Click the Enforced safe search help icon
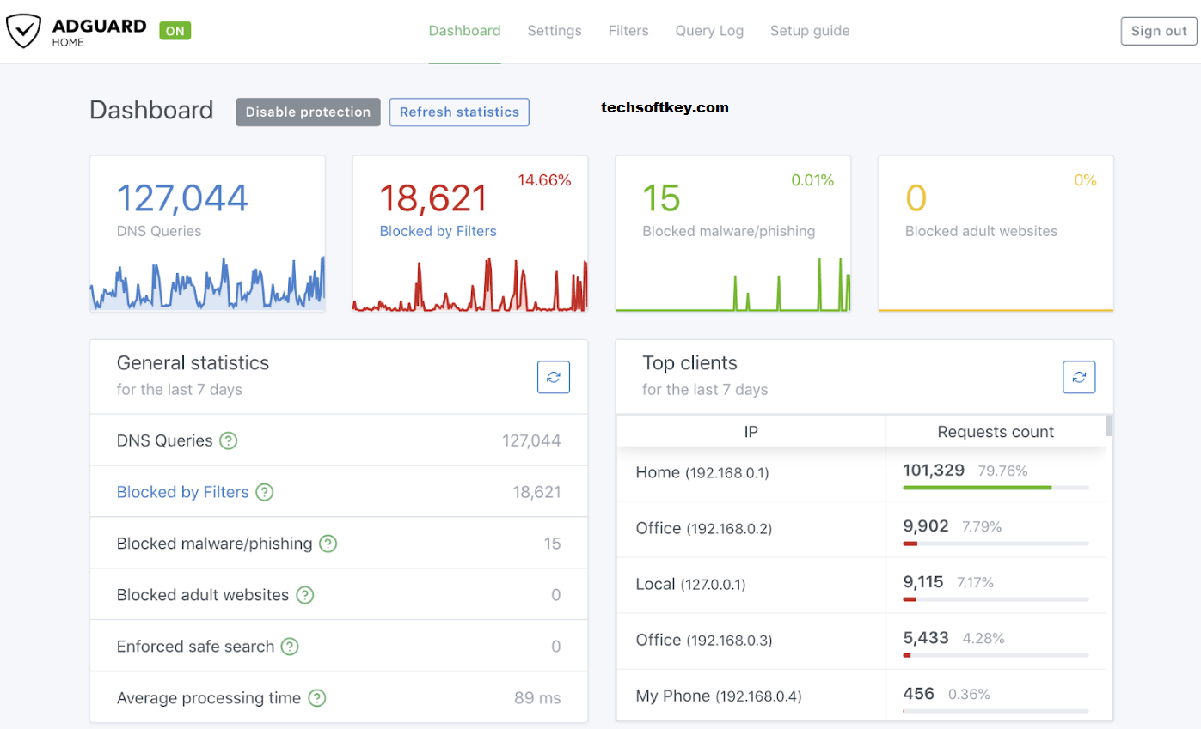This screenshot has height=729, width=1201. (x=290, y=647)
